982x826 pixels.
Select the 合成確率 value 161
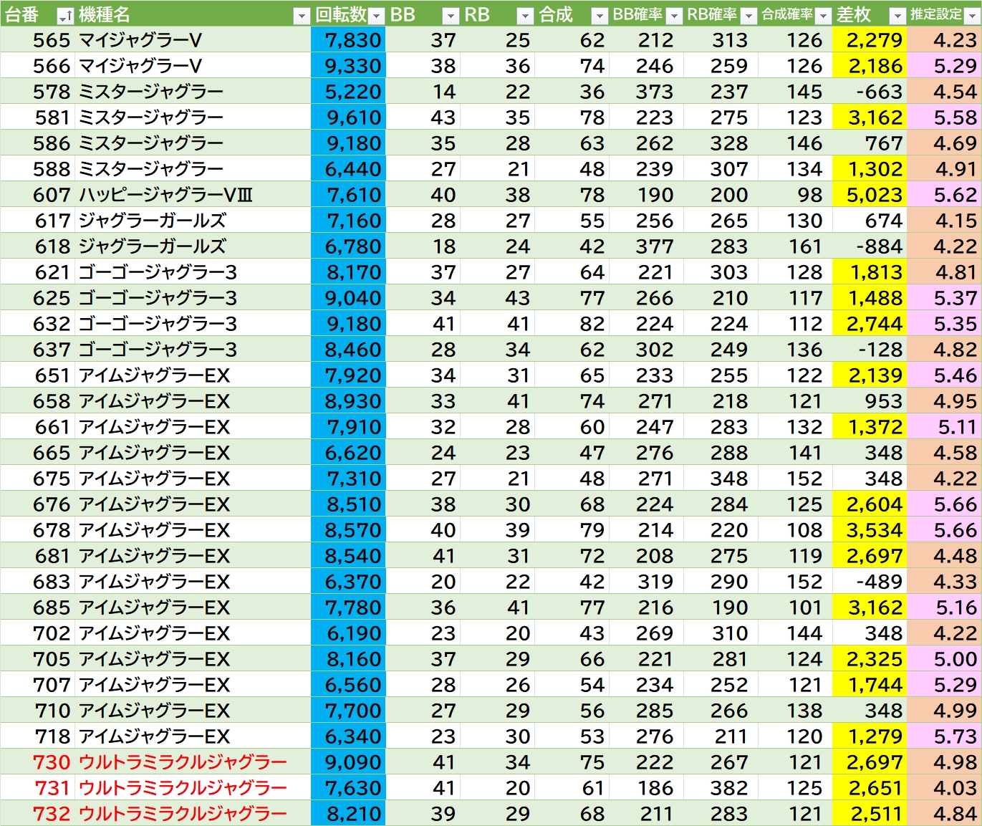(795, 246)
